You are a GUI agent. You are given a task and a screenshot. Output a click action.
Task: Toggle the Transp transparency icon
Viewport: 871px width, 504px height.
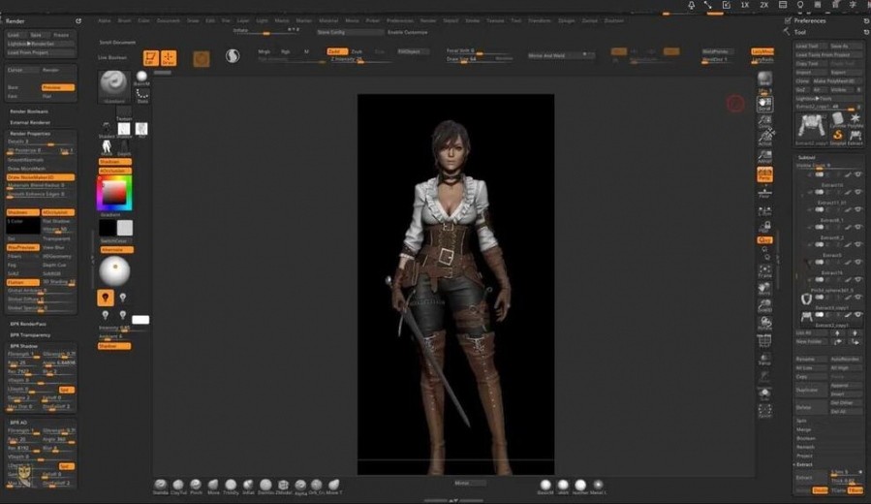point(764,360)
